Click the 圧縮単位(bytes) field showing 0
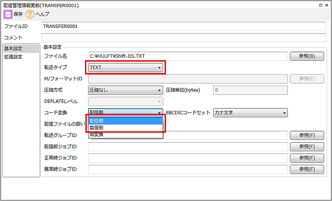 [250, 90]
